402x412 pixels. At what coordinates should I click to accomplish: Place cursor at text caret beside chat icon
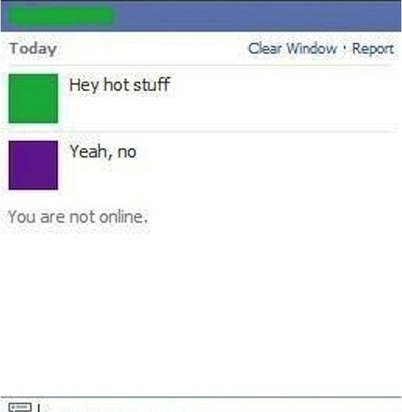pos(39,408)
